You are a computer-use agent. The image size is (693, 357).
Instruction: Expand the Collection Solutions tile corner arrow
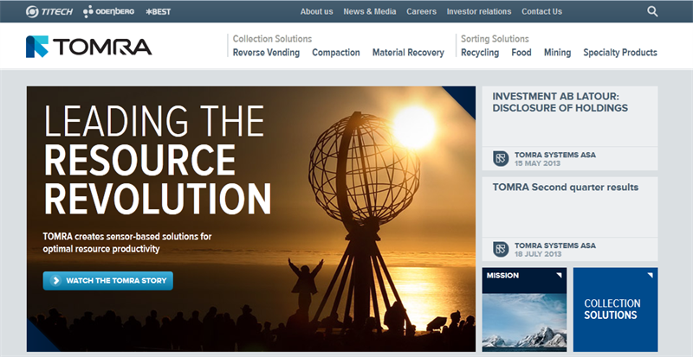(651, 275)
